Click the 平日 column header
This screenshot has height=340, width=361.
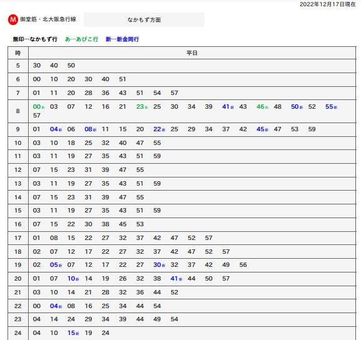[x=192, y=53]
